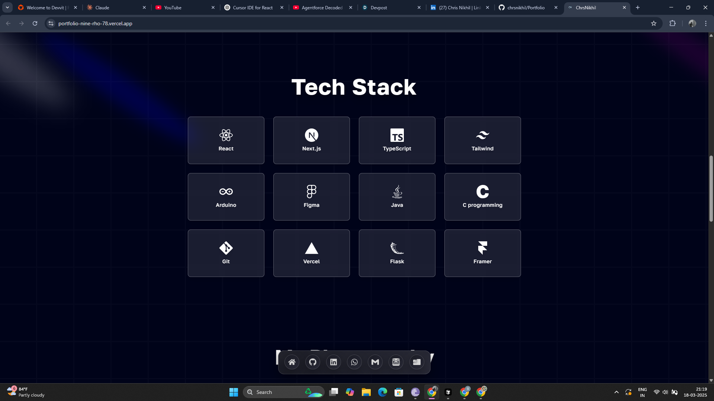This screenshot has height=401, width=714.
Task: Click the Figma card
Action: 311,197
